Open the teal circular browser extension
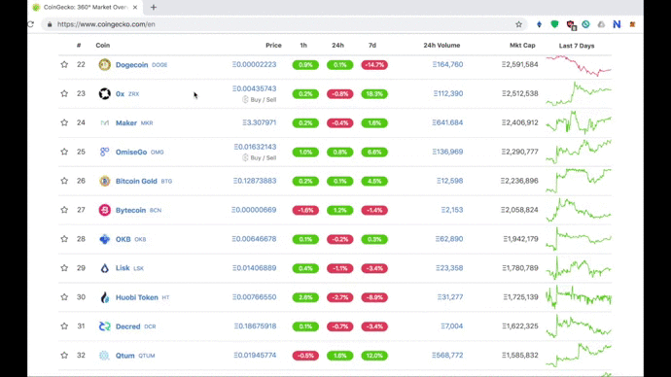The width and height of the screenshot is (671, 377). pyautogui.click(x=585, y=24)
